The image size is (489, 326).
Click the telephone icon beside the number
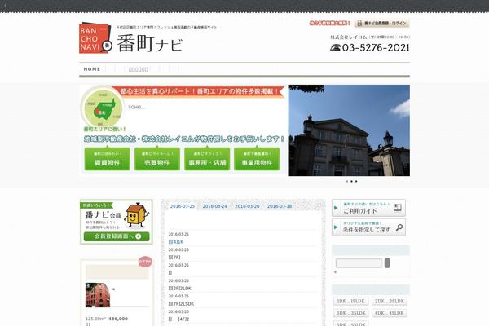(335, 48)
